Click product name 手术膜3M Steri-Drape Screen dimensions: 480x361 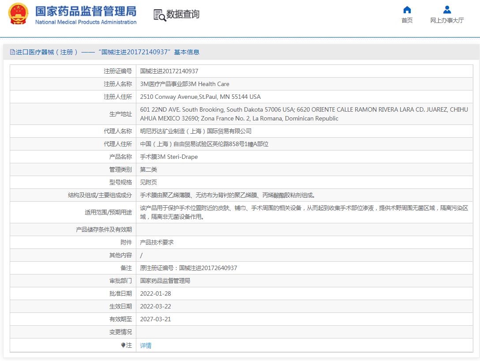pos(169,157)
